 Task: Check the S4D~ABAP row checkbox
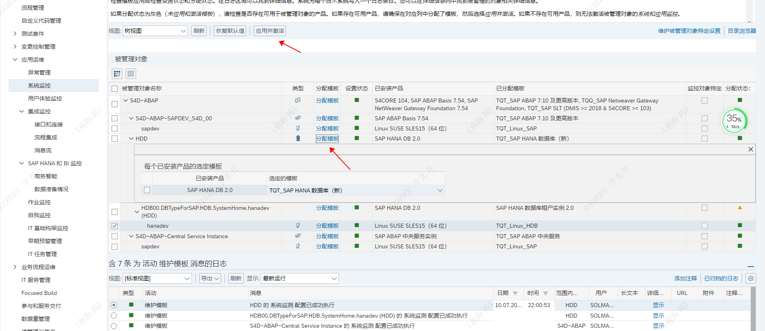pyautogui.click(x=115, y=104)
